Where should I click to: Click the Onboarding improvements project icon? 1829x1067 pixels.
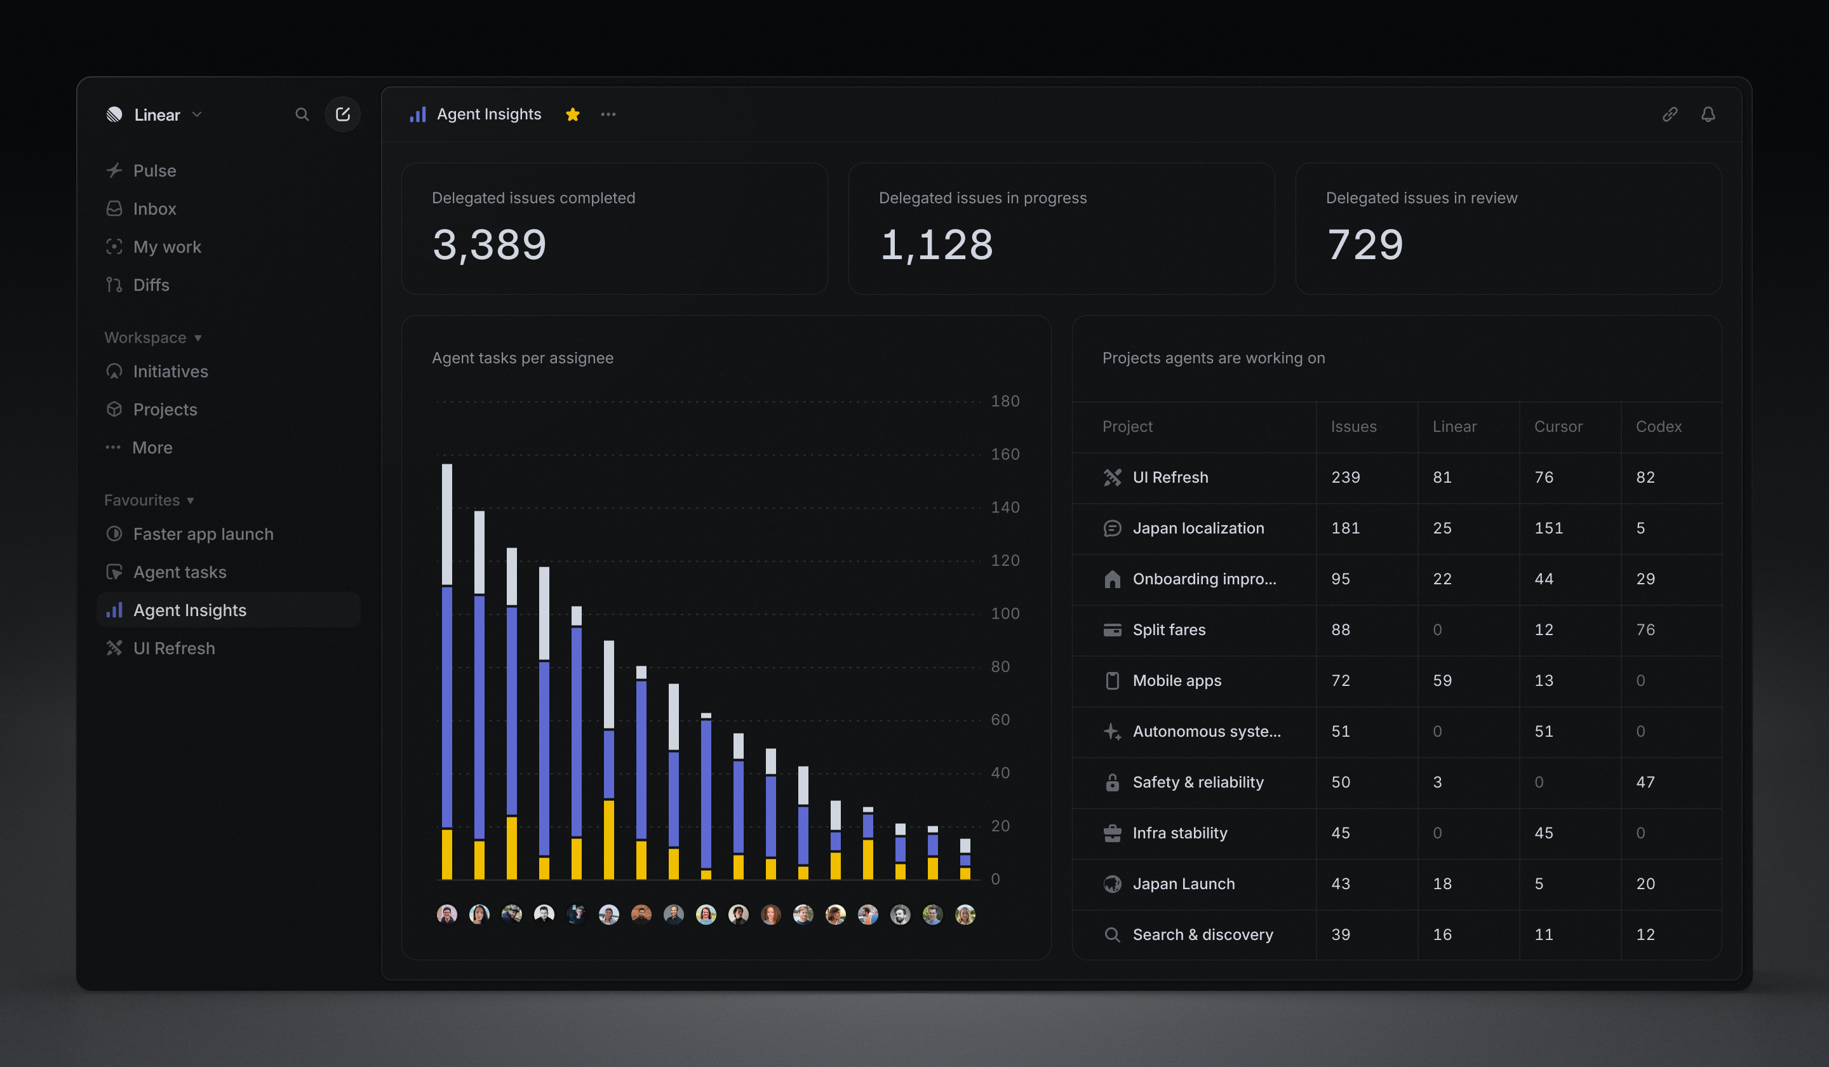click(x=1112, y=579)
